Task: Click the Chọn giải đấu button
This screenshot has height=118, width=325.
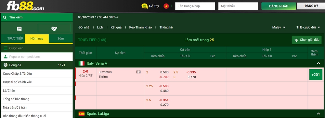Action: pos(306,40)
